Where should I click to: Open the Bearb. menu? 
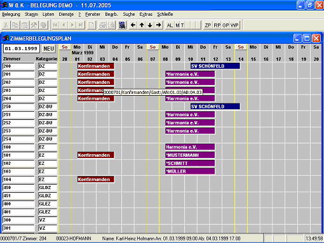point(111,14)
